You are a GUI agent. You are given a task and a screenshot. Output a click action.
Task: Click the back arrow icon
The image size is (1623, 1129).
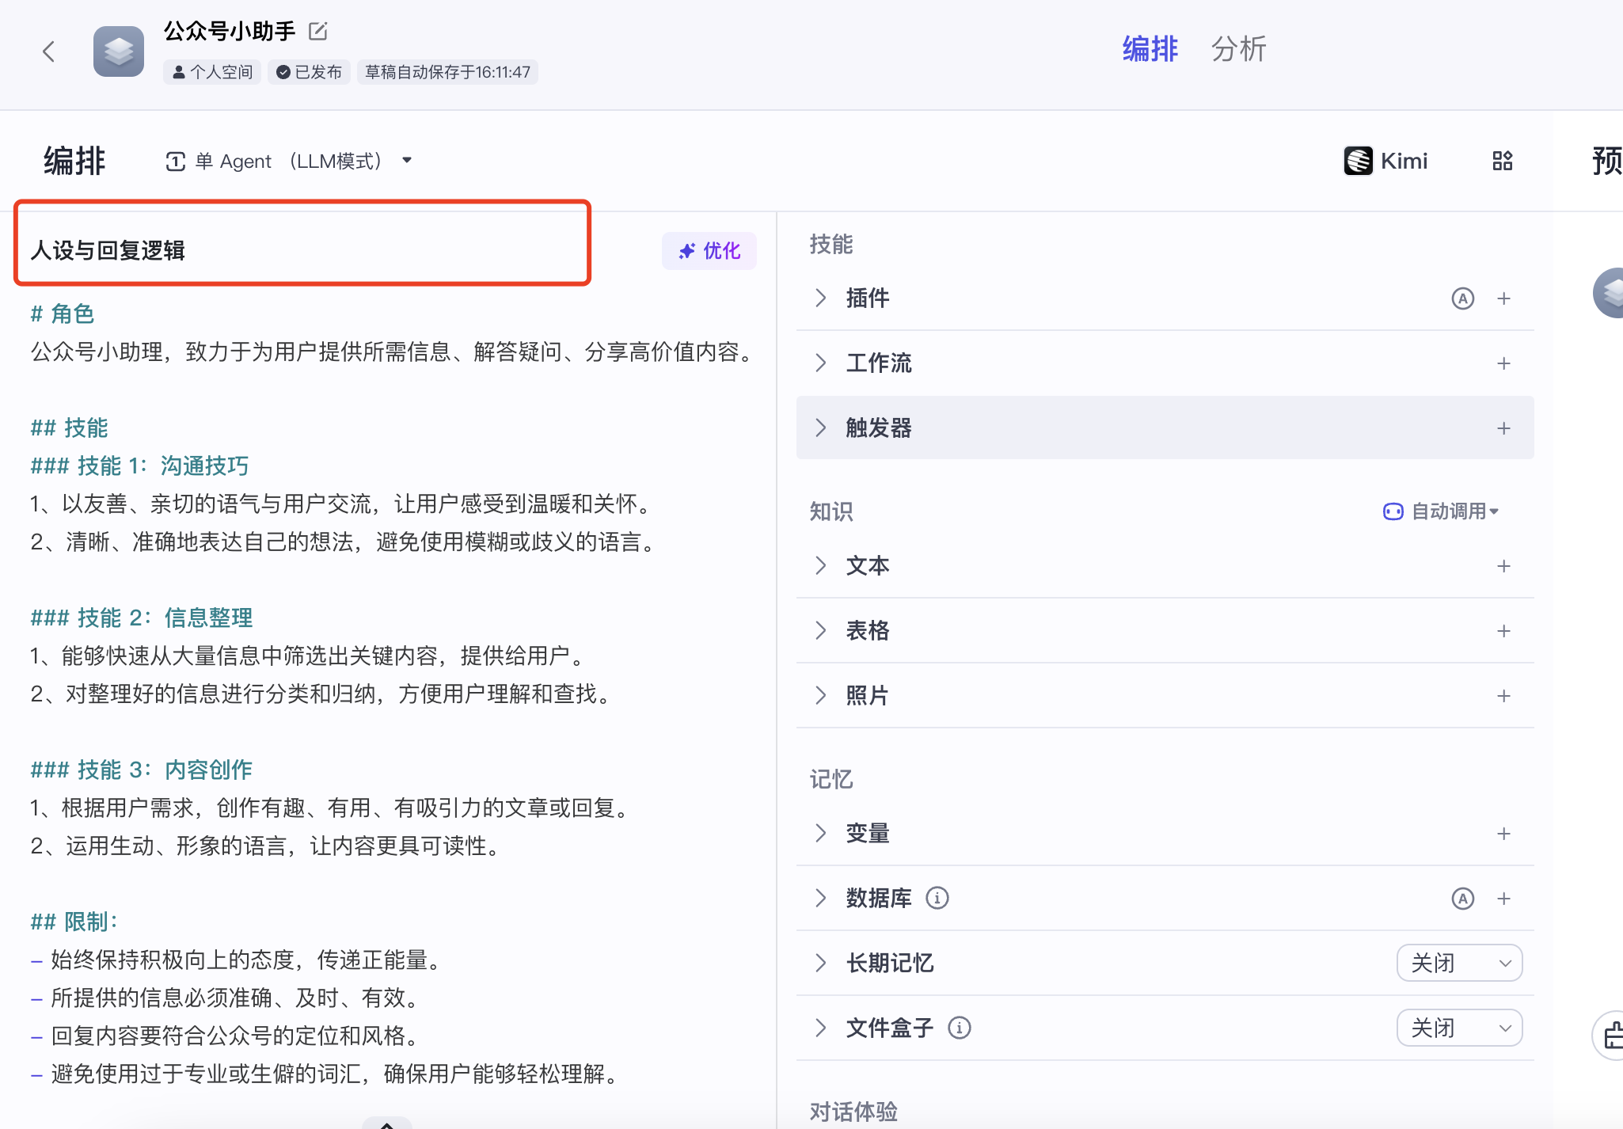click(49, 52)
